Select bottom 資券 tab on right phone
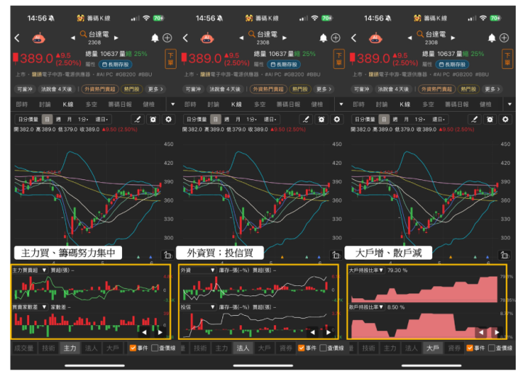 454,348
